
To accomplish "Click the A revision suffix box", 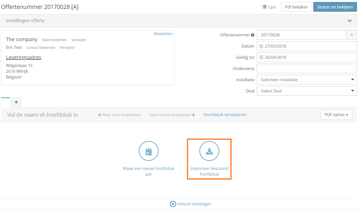I will 352,35.
